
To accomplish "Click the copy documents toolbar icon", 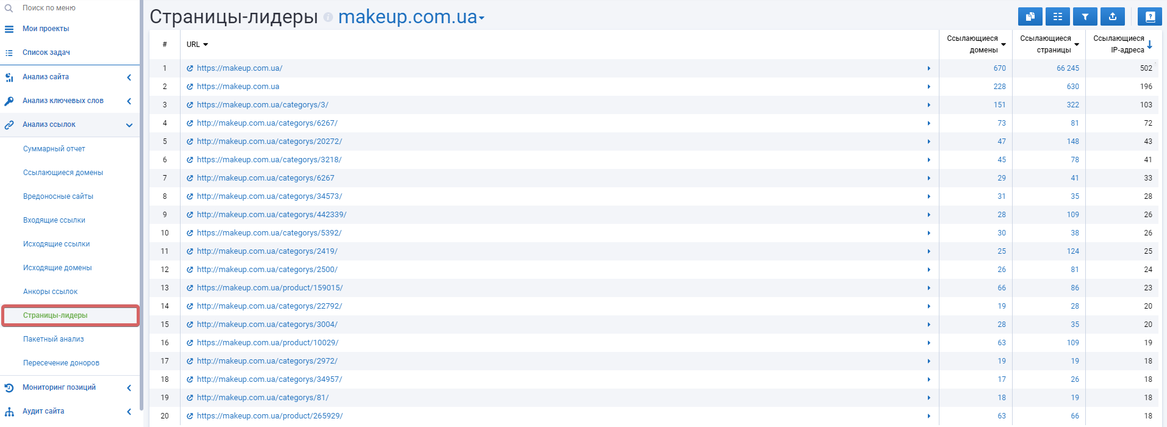I will pos(1030,16).
